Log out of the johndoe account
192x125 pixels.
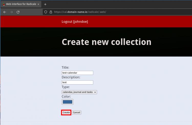[74, 22]
